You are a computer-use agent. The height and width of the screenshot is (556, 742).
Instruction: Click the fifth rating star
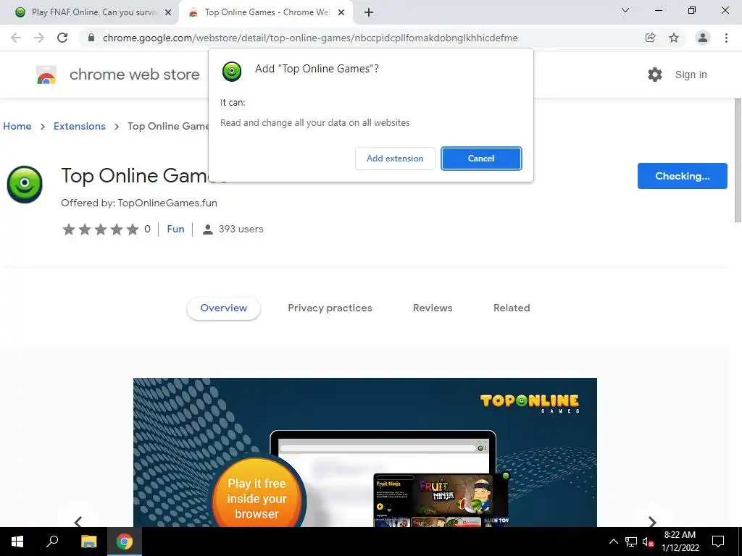(133, 229)
